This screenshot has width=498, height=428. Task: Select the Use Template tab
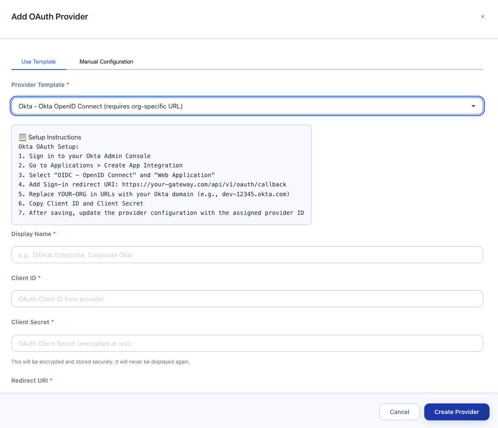39,61
